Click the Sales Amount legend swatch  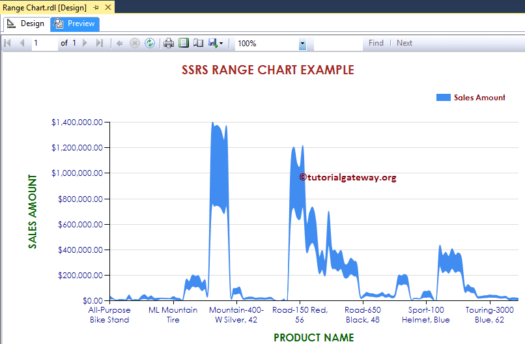[444, 98]
